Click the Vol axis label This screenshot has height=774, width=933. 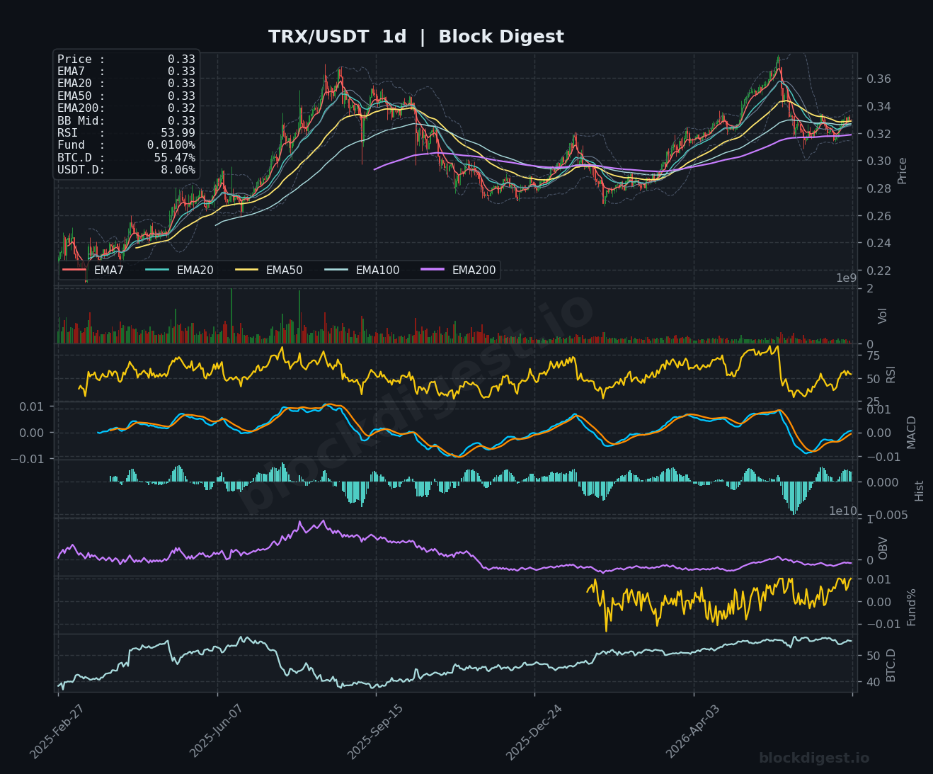point(883,316)
